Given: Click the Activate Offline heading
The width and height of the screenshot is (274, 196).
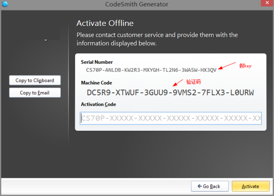Looking at the screenshot, I should [105, 23].
